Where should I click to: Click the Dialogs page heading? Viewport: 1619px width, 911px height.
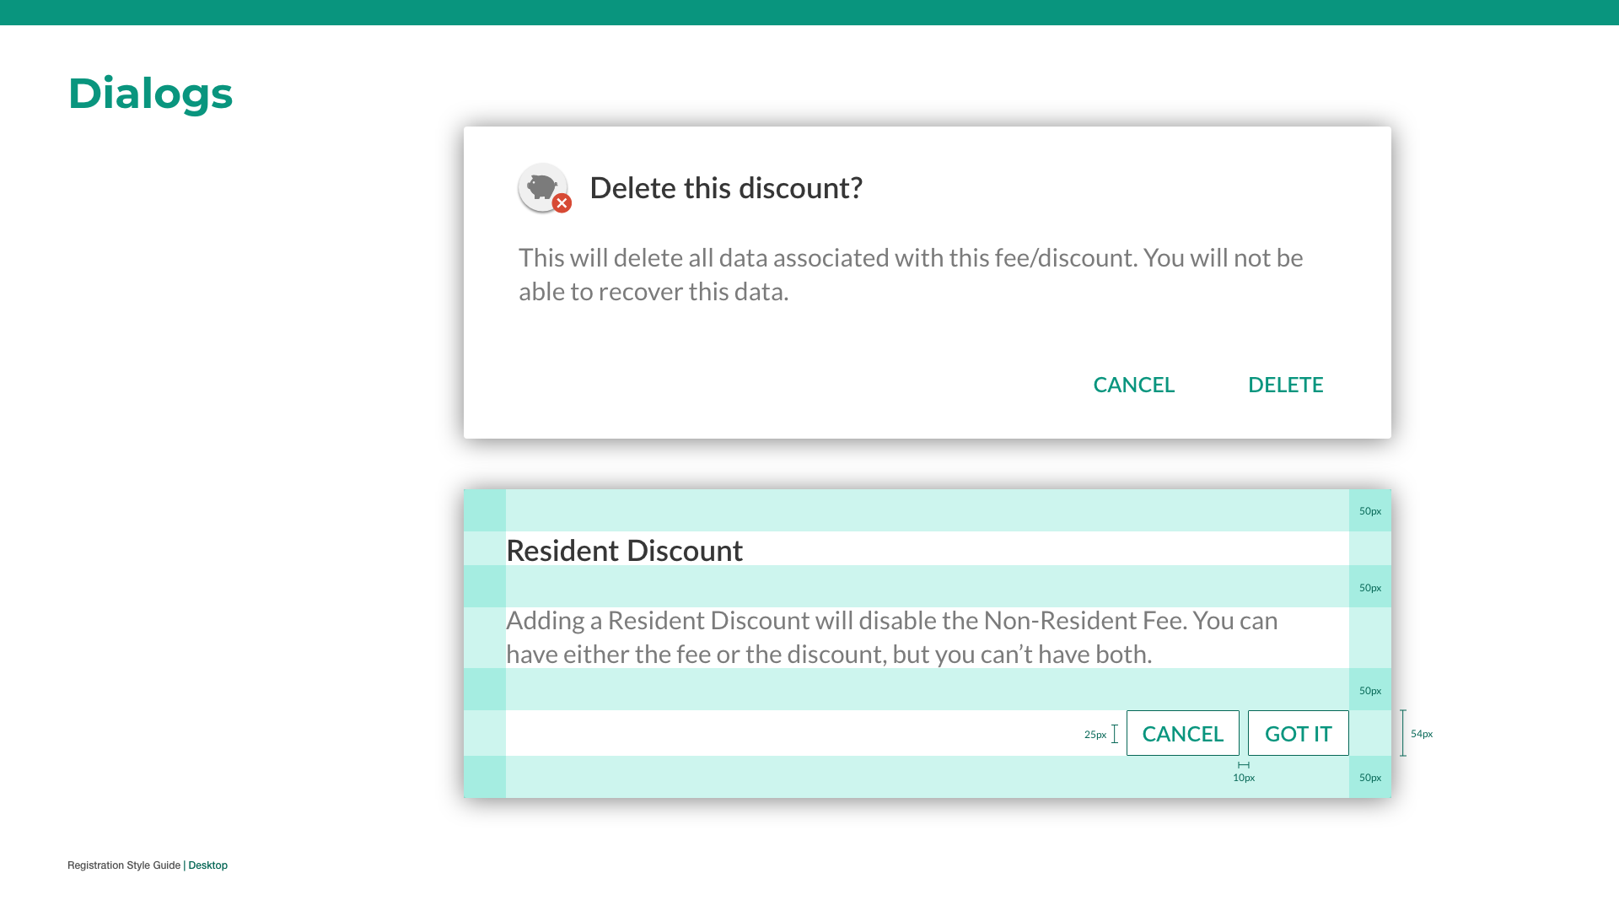(150, 93)
